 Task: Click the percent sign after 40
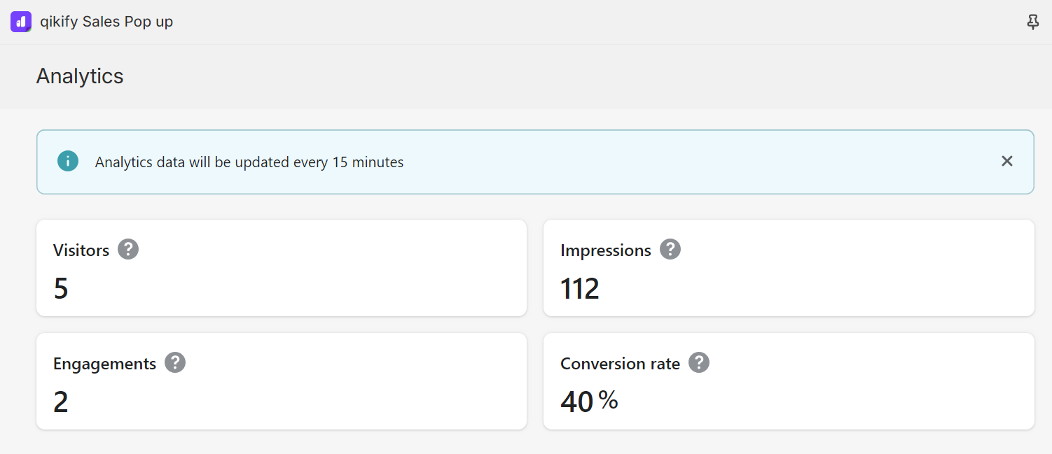coord(609,401)
